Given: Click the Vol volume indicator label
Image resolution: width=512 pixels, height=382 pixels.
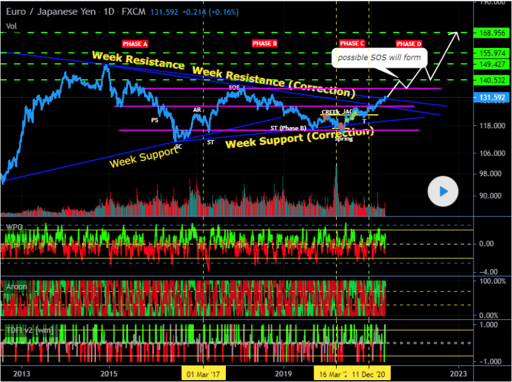Looking at the screenshot, I should coord(11,26).
